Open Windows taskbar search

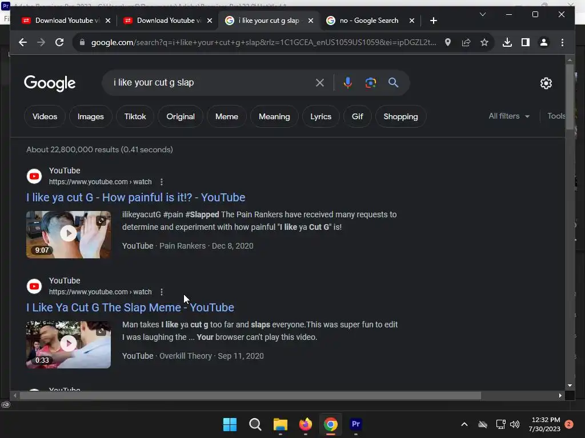click(255, 424)
